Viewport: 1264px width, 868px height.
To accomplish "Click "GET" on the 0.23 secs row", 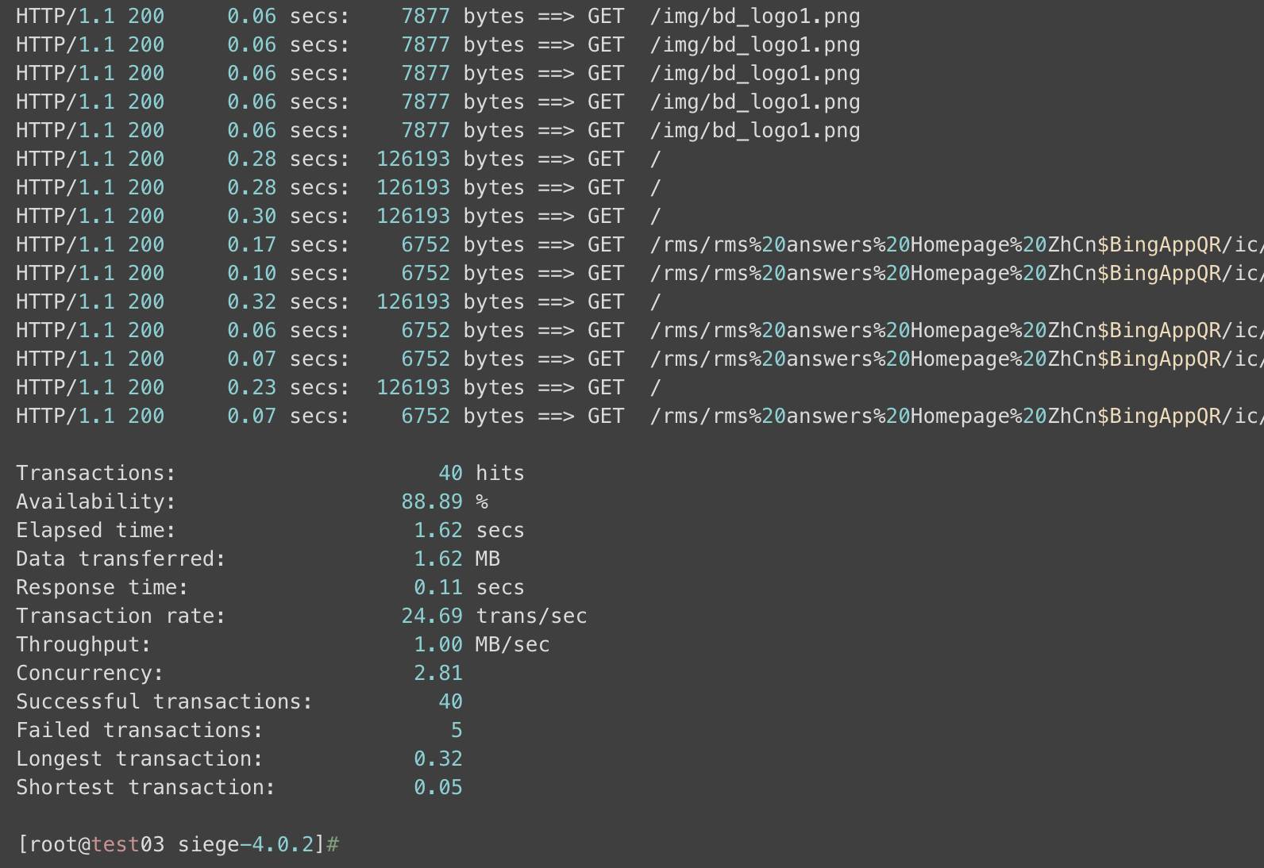I will tap(606, 387).
